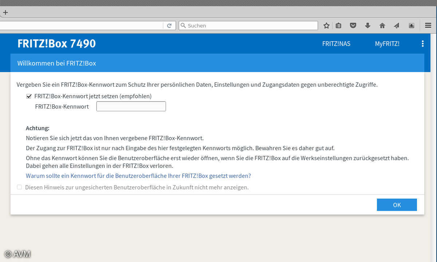Click the line starting Ohne das Kennwort können
The image size is (437, 262).
[217, 159]
